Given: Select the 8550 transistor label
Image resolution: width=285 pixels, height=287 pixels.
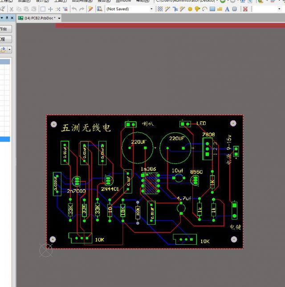Looking at the screenshot, I should tap(196, 172).
